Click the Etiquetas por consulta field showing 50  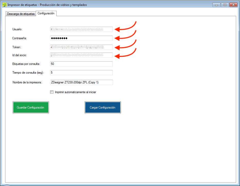click(x=81, y=64)
